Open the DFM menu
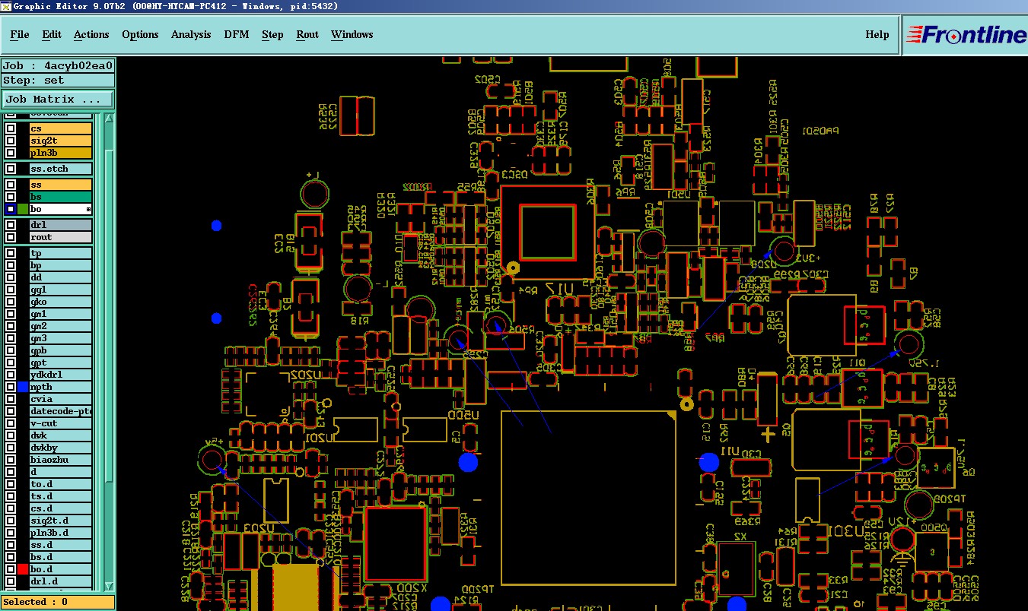This screenshot has width=1028, height=611. (x=237, y=35)
